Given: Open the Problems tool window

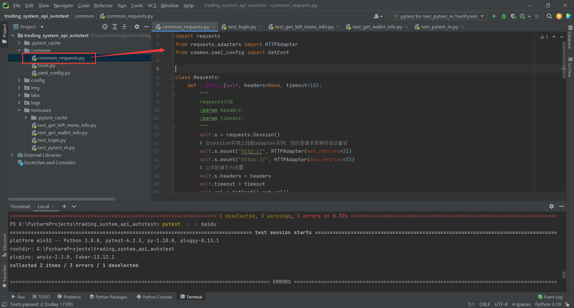Looking at the screenshot, I should [x=69, y=297].
